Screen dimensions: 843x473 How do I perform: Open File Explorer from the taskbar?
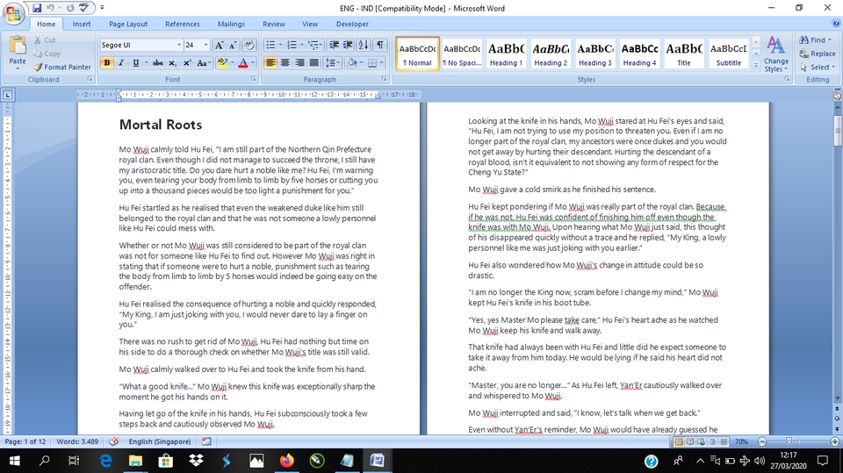[135, 461]
